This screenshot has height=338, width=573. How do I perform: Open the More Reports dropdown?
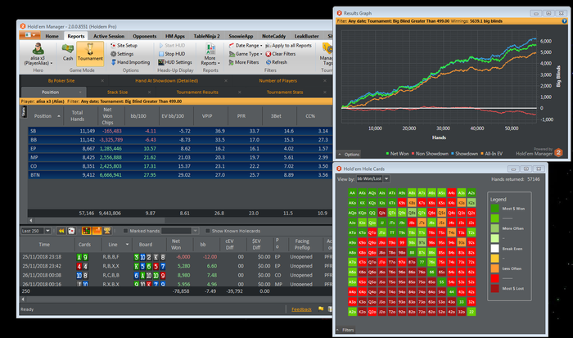click(x=210, y=54)
